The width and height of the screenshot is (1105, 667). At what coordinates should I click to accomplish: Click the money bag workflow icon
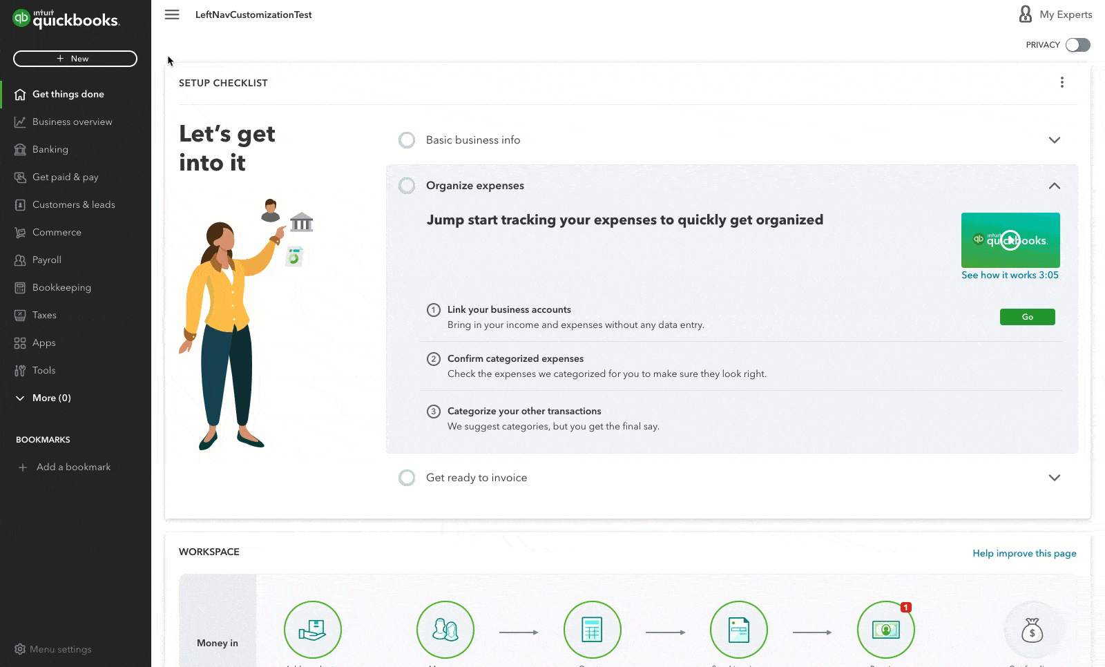[x=1032, y=630]
